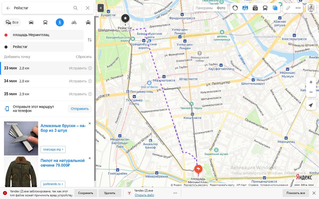Open justbrands.ru ad link

coord(53,184)
